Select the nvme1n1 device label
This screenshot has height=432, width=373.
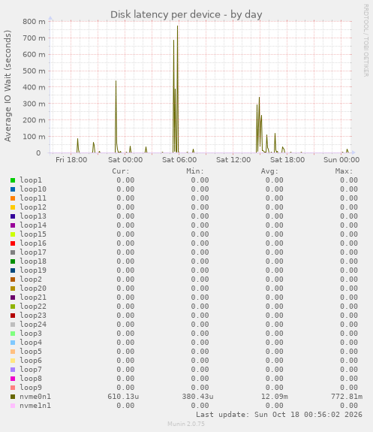(35, 406)
